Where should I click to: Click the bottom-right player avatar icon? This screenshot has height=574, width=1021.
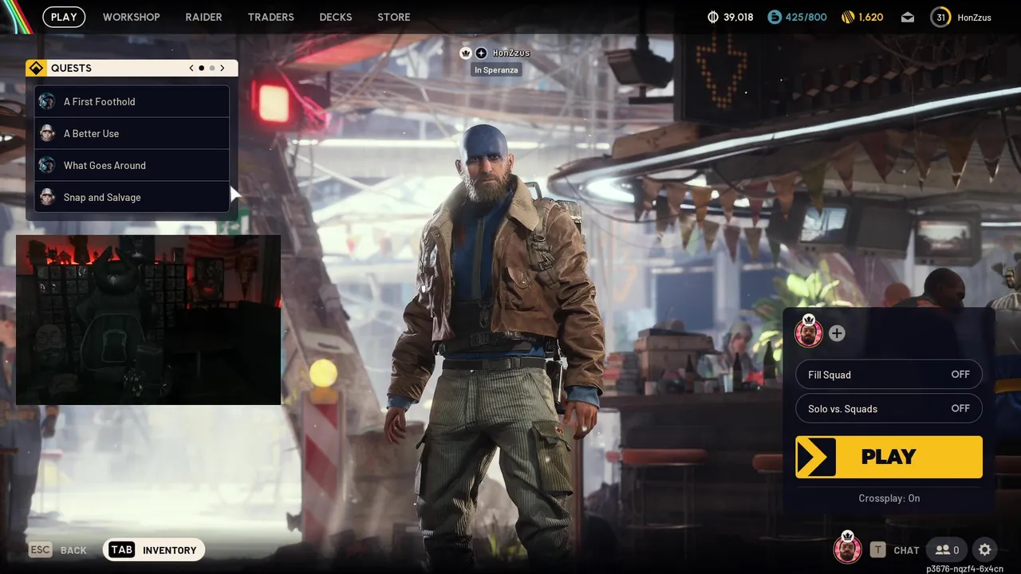[847, 548]
